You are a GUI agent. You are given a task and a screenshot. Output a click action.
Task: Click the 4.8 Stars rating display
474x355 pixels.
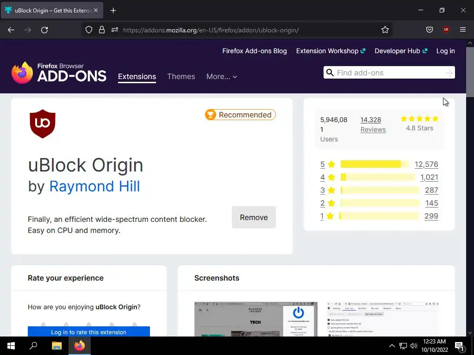(x=419, y=123)
